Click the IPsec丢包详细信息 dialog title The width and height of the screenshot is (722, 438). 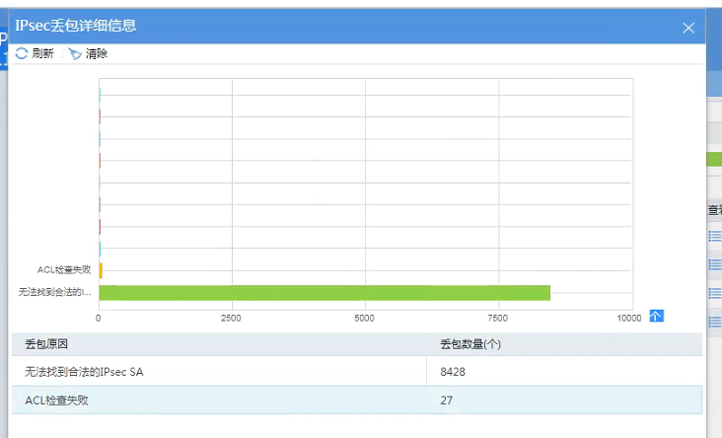[76, 26]
